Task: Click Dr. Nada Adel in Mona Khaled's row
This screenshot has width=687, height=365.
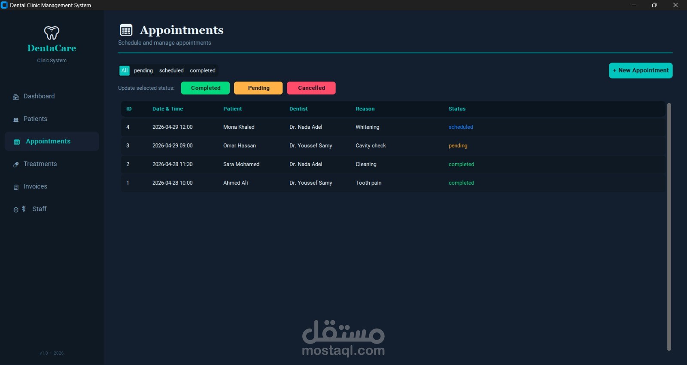Action: tap(306, 127)
